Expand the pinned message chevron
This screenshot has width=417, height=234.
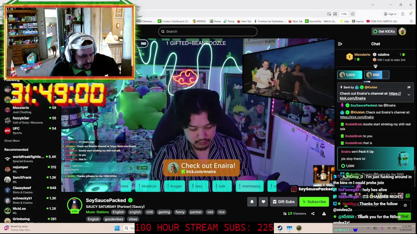pos(409,95)
